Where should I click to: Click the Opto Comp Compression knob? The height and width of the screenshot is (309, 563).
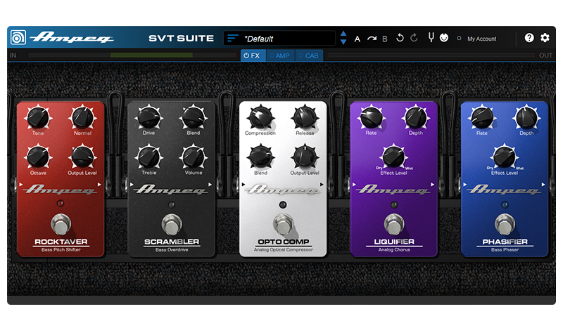coord(260,117)
